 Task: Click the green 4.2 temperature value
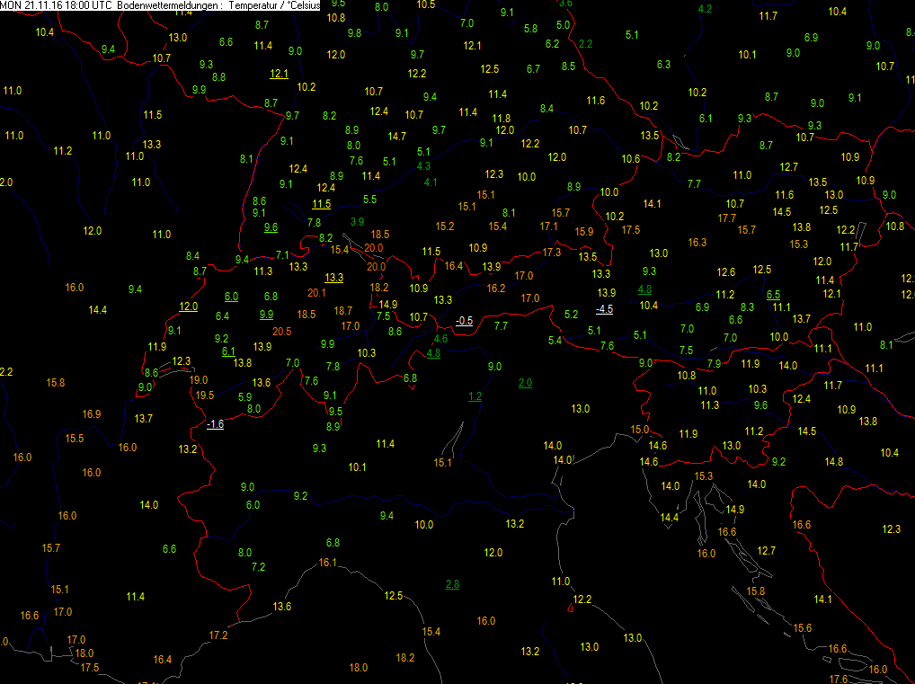coord(705,9)
